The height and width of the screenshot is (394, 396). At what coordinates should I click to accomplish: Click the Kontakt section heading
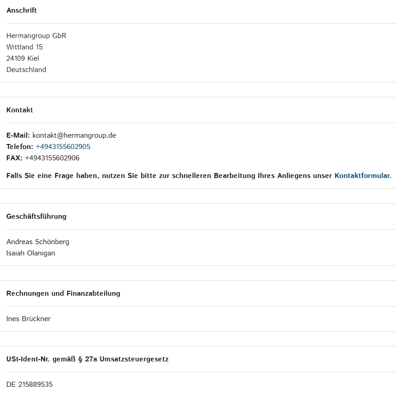pyautogui.click(x=20, y=110)
